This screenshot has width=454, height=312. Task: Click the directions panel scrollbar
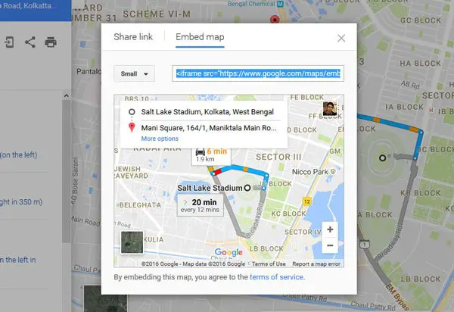(67, 171)
